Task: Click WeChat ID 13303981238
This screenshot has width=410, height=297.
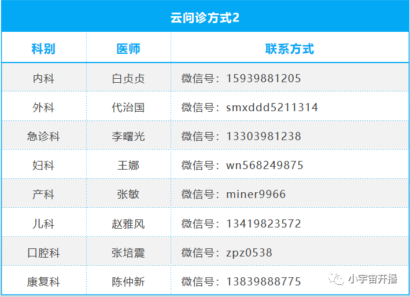Action: click(264, 136)
